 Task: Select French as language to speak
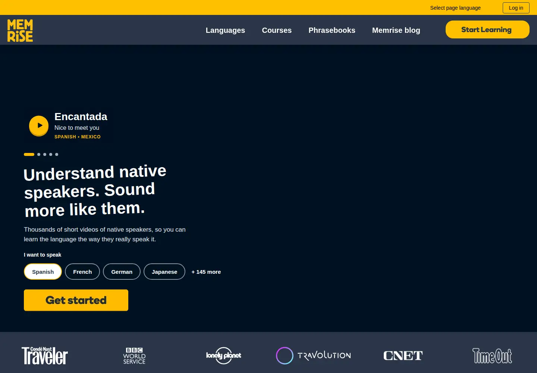(82, 272)
